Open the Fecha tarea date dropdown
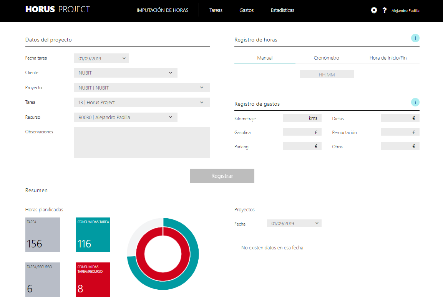 coord(101,58)
